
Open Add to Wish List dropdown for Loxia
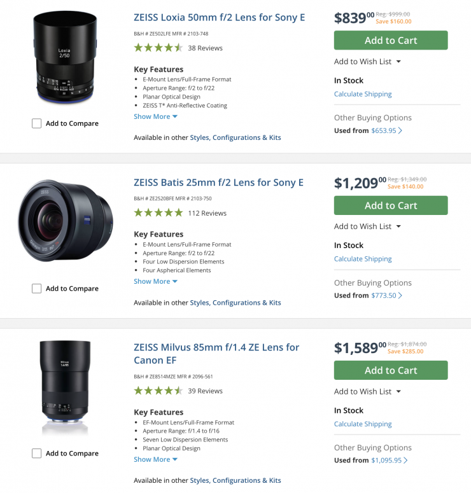coord(367,62)
